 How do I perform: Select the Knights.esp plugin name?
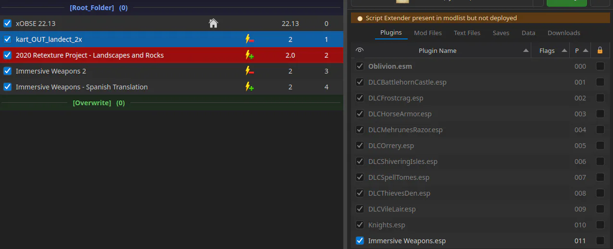coord(387,225)
